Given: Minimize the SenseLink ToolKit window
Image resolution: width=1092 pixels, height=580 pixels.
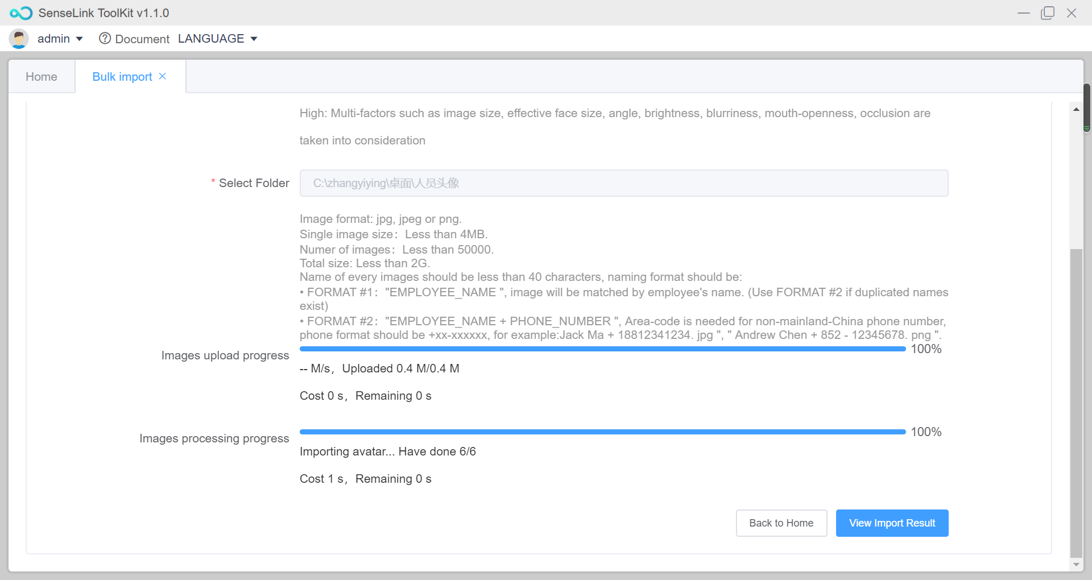Looking at the screenshot, I should [x=1023, y=13].
